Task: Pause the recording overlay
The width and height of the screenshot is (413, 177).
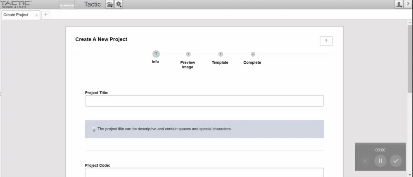Action: point(380,160)
